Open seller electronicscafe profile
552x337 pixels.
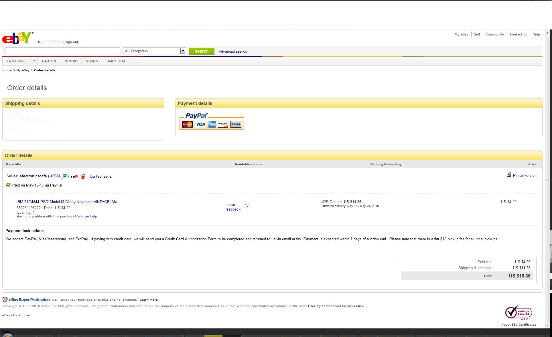click(x=33, y=176)
